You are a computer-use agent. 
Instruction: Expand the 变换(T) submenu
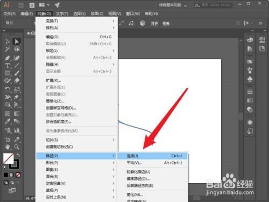(x=77, y=21)
